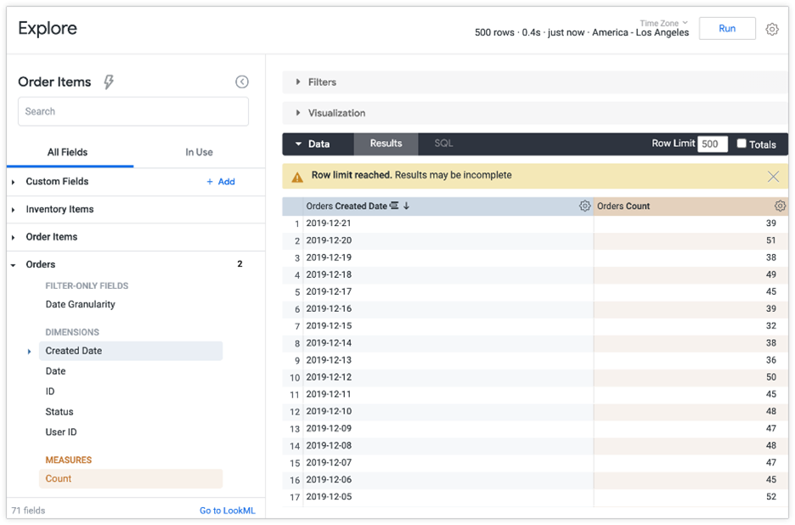The width and height of the screenshot is (795, 525).
Task: Open Orders Created Date column gear menu
Action: (584, 206)
